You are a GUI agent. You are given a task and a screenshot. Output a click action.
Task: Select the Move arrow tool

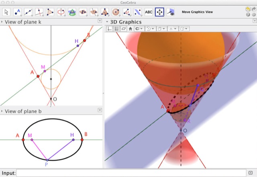tap(7, 12)
